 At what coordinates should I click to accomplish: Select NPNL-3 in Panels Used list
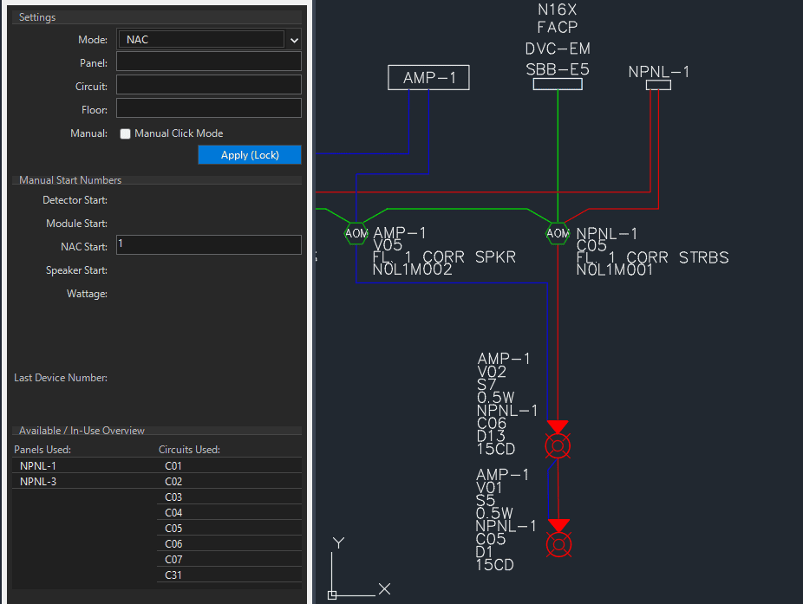click(x=38, y=482)
